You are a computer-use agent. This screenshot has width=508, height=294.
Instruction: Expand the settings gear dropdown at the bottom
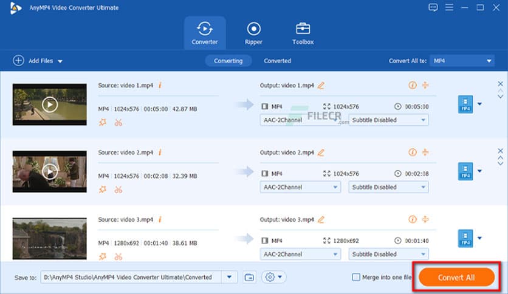coord(273,277)
